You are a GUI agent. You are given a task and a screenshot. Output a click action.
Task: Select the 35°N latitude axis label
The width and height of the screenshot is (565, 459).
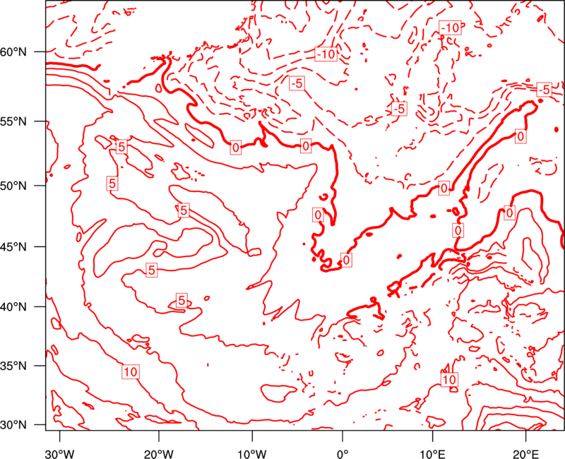tap(13, 366)
